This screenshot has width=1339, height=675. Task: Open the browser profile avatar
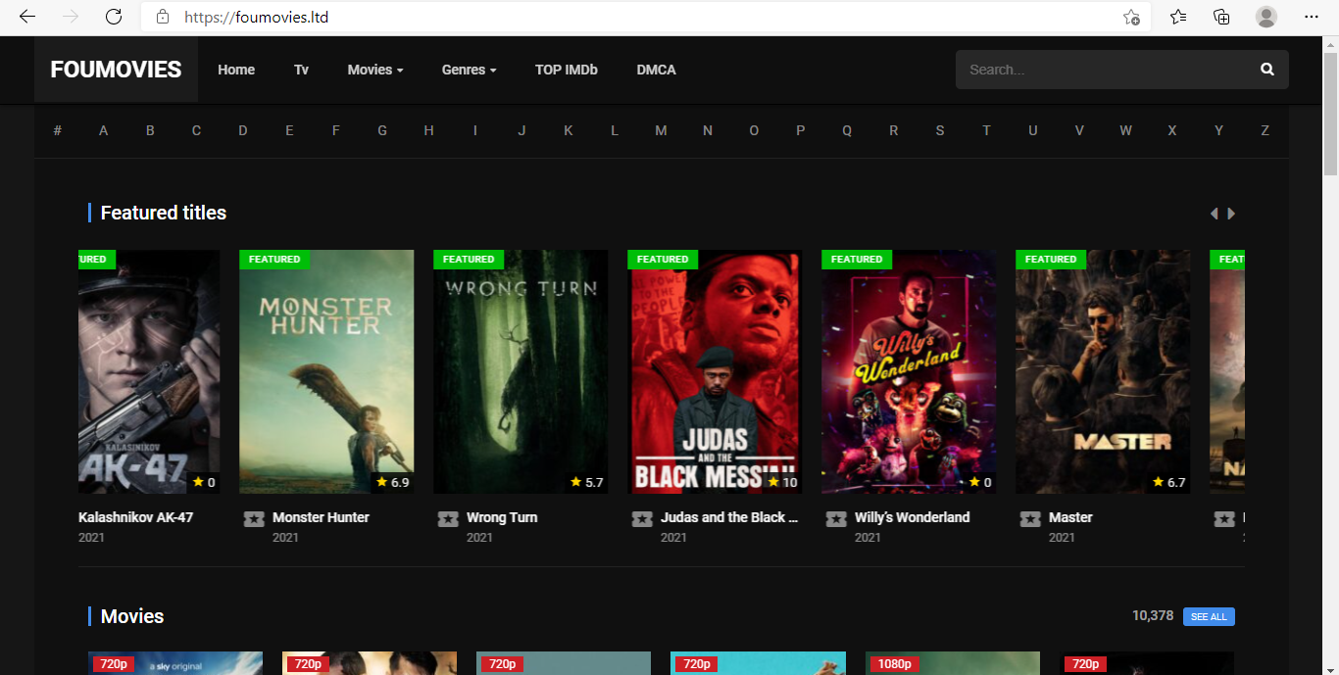1266,17
